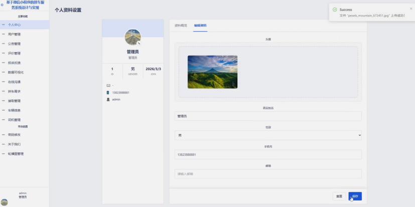
Task: Click the avatar edit pencil icon
Action: pos(139,43)
